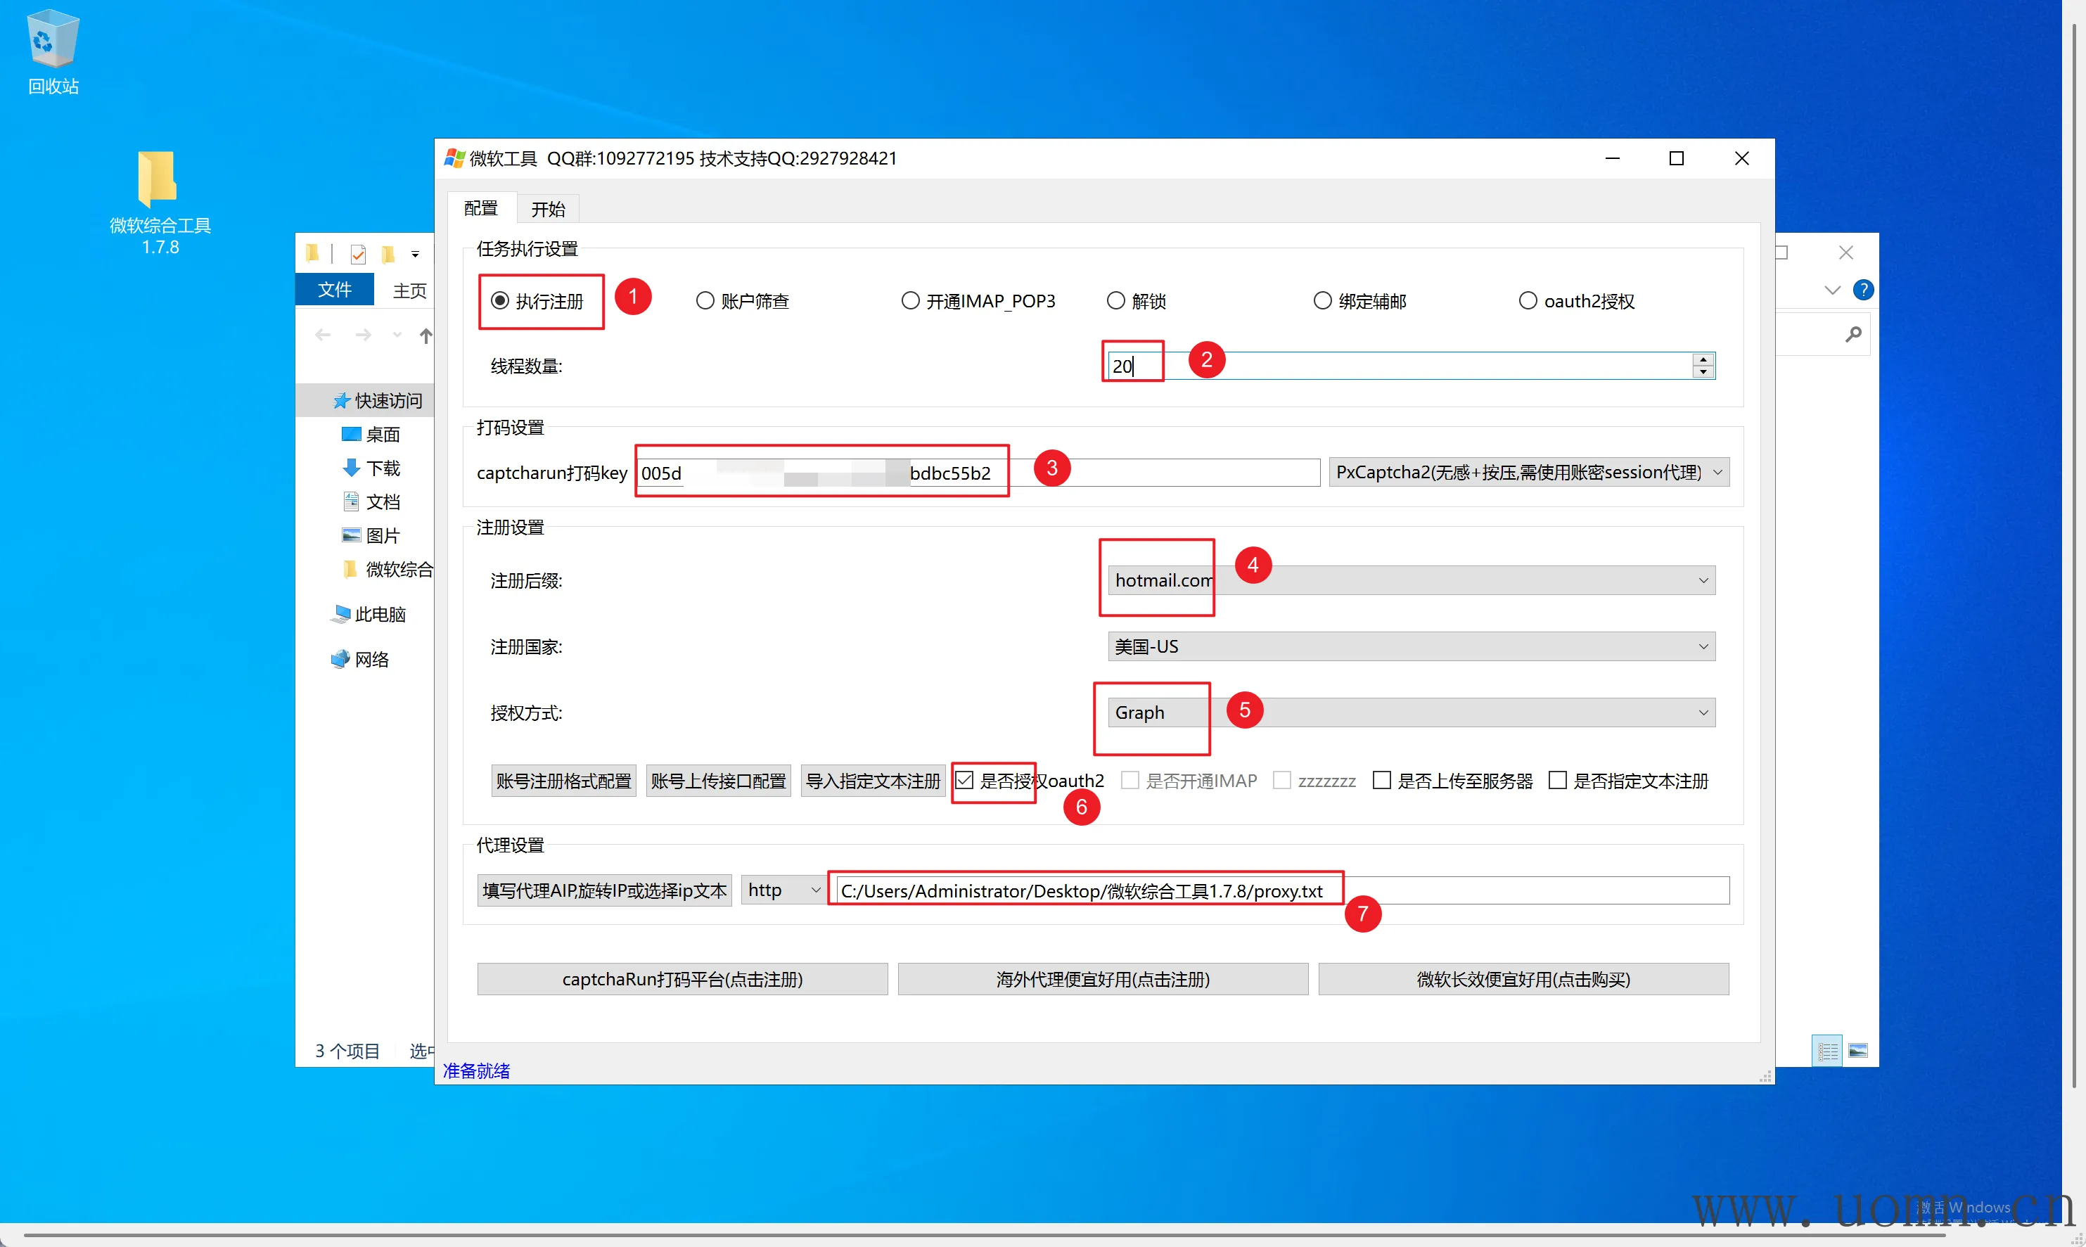The image size is (2086, 1247).
Task: Switch to the 开始 tab
Action: (x=548, y=209)
